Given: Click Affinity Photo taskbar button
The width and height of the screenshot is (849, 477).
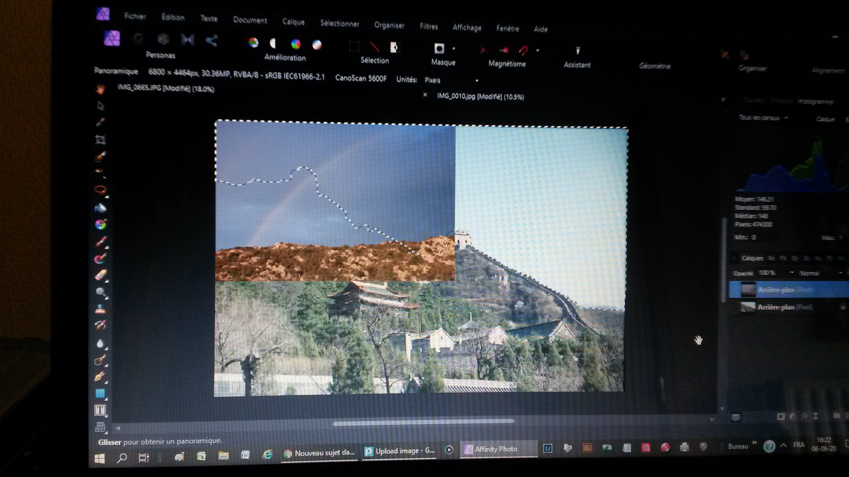Looking at the screenshot, I should tap(498, 449).
